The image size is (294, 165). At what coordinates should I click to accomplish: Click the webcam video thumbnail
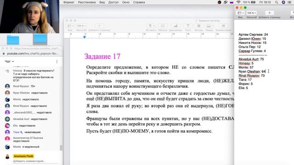(29, 16)
